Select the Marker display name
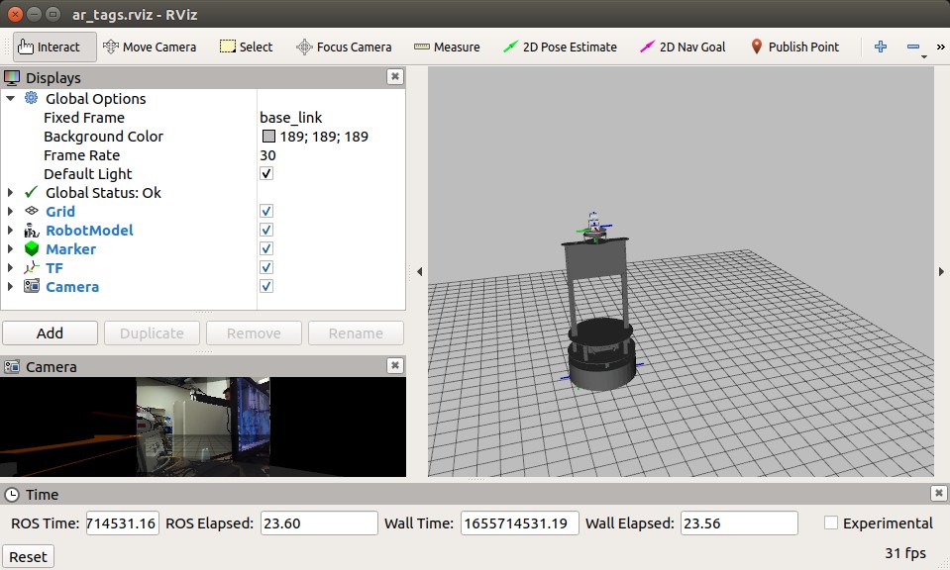The image size is (950, 570). coord(71,248)
